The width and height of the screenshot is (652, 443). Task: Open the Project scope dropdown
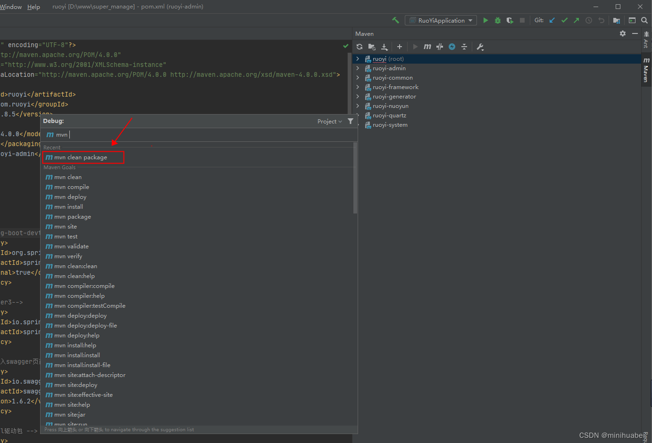pos(329,121)
